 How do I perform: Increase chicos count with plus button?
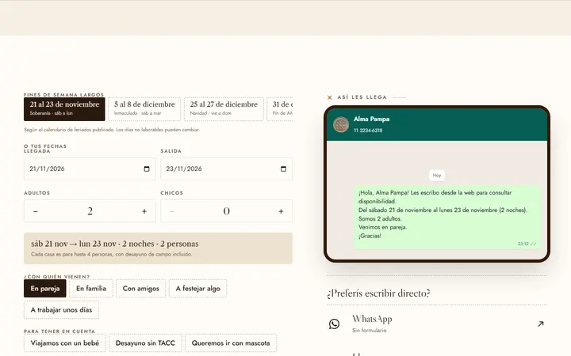click(281, 211)
